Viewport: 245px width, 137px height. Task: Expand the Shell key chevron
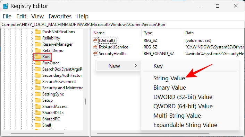pyautogui.click(x=32, y=126)
